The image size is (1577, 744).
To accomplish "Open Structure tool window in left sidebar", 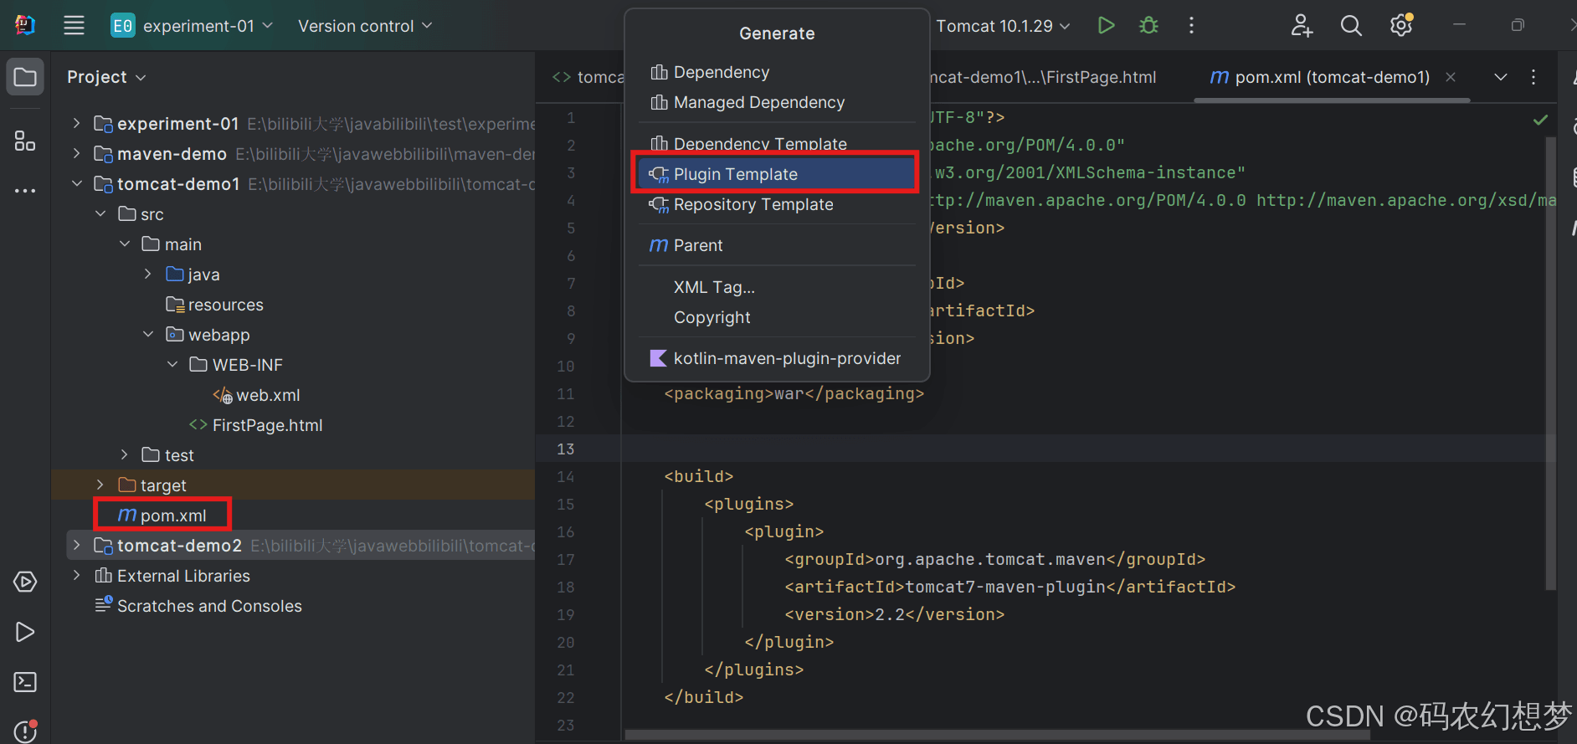I will (x=25, y=141).
